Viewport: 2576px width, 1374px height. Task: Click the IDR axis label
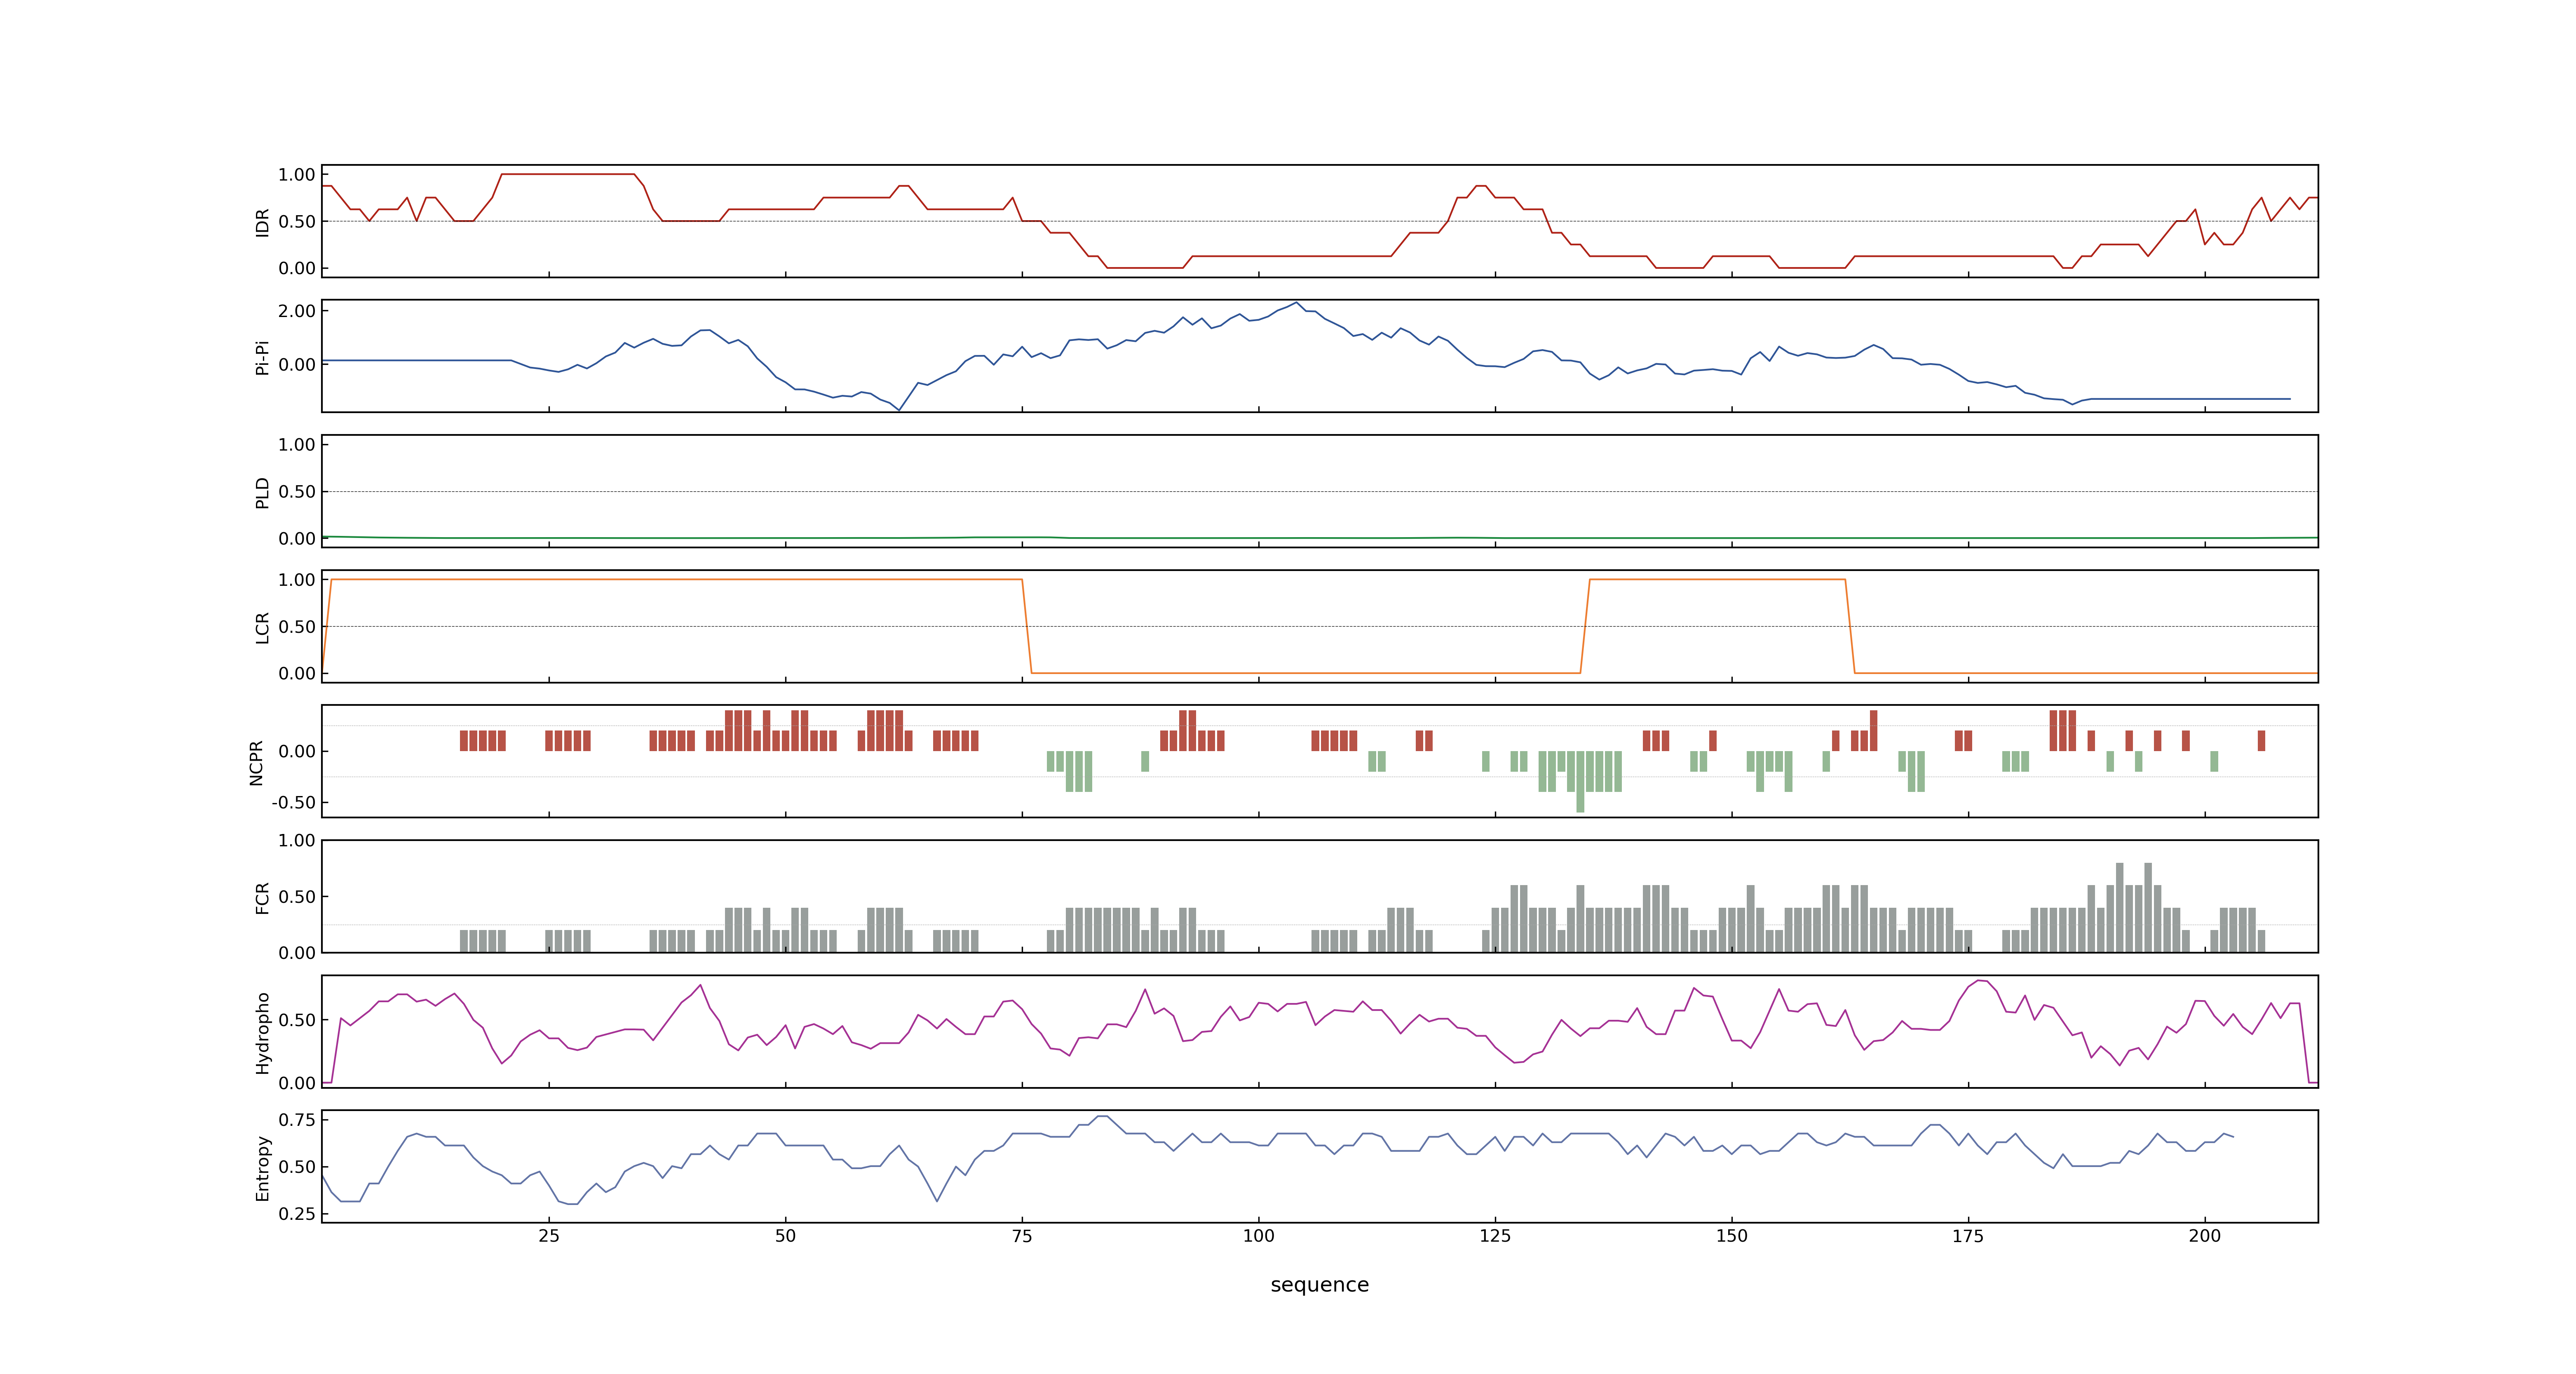[262, 222]
